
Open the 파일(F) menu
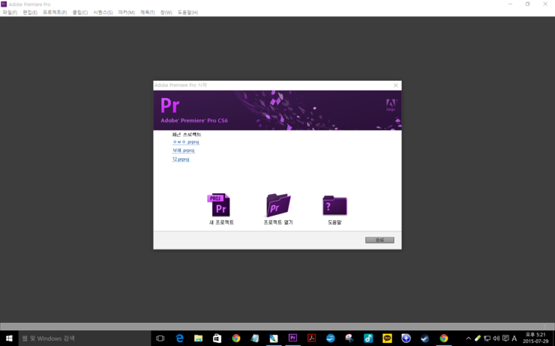[x=10, y=13]
